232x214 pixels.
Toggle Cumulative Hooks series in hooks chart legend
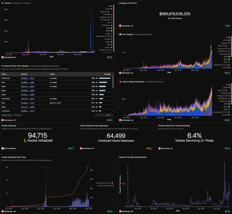(105, 183)
